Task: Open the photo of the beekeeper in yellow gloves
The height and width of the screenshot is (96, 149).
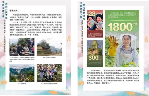Action: click(122, 50)
